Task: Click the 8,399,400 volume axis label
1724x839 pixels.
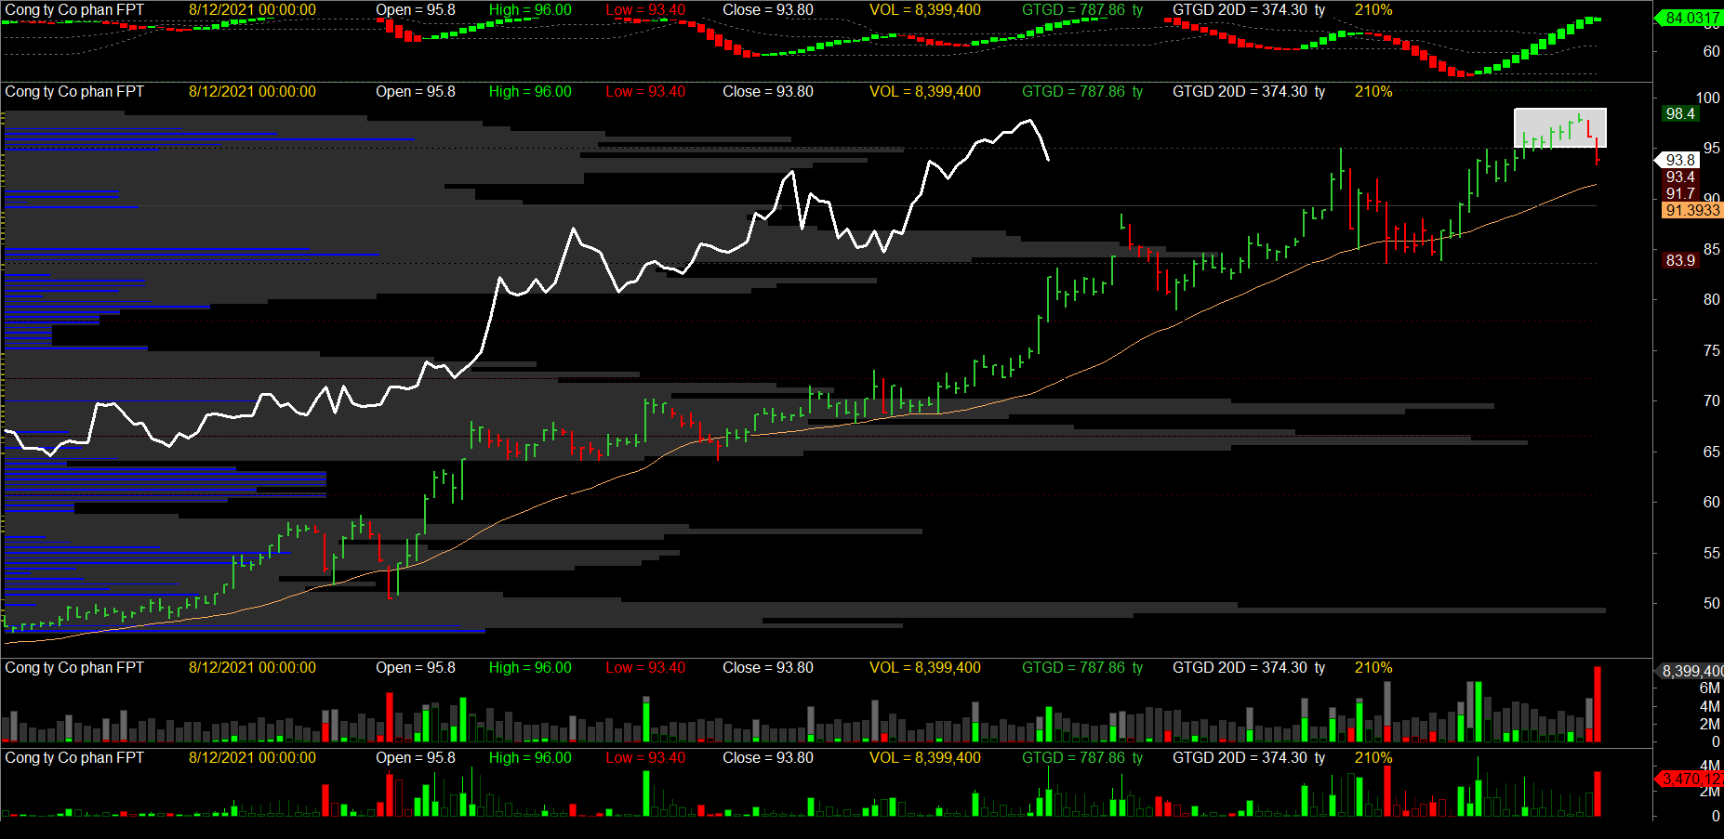Action: pyautogui.click(x=1692, y=671)
